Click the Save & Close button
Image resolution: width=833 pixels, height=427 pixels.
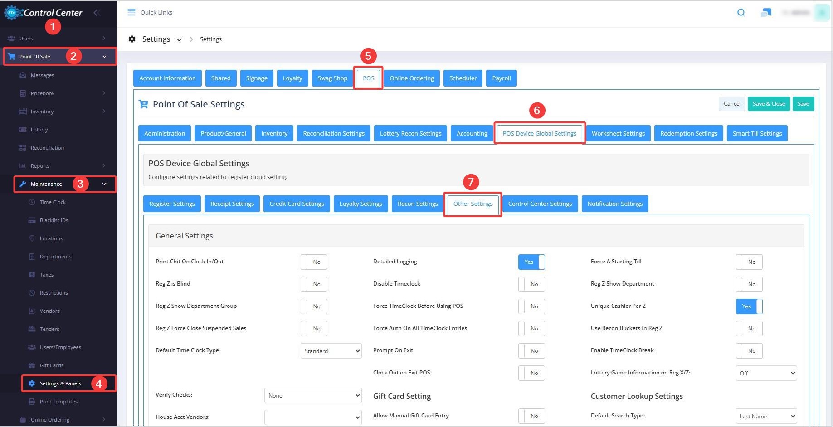point(769,104)
